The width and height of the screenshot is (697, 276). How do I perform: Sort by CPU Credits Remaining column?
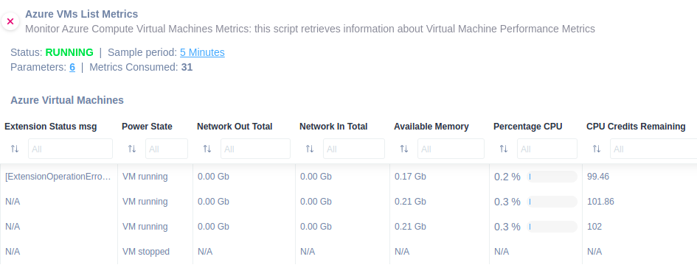597,149
